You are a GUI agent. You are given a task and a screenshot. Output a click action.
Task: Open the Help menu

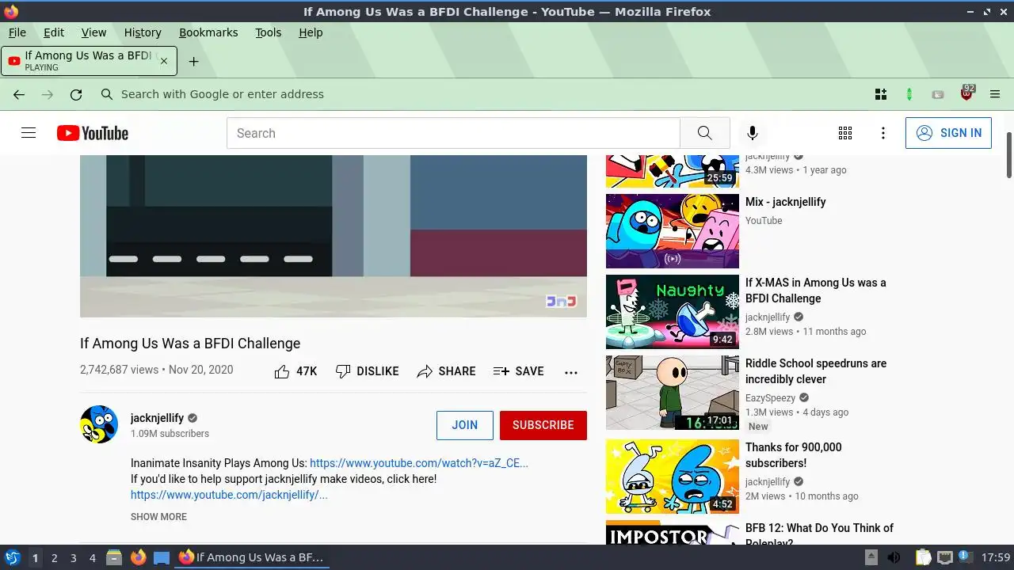point(311,32)
